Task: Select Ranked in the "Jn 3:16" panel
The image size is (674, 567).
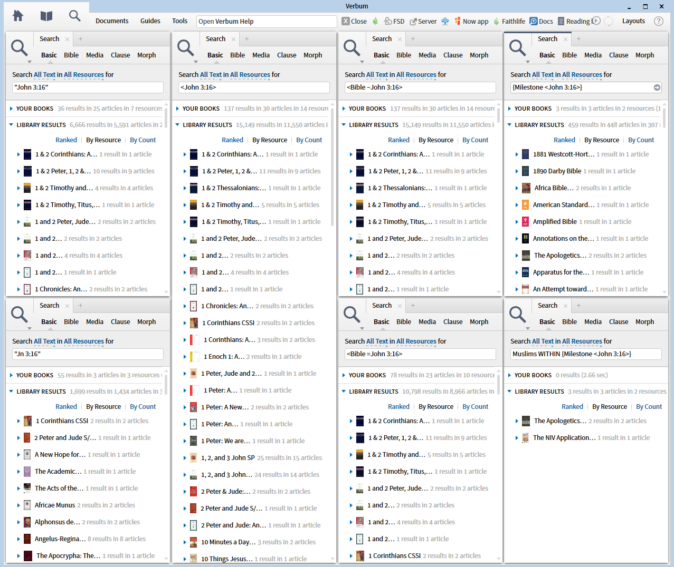Action: 67,407
